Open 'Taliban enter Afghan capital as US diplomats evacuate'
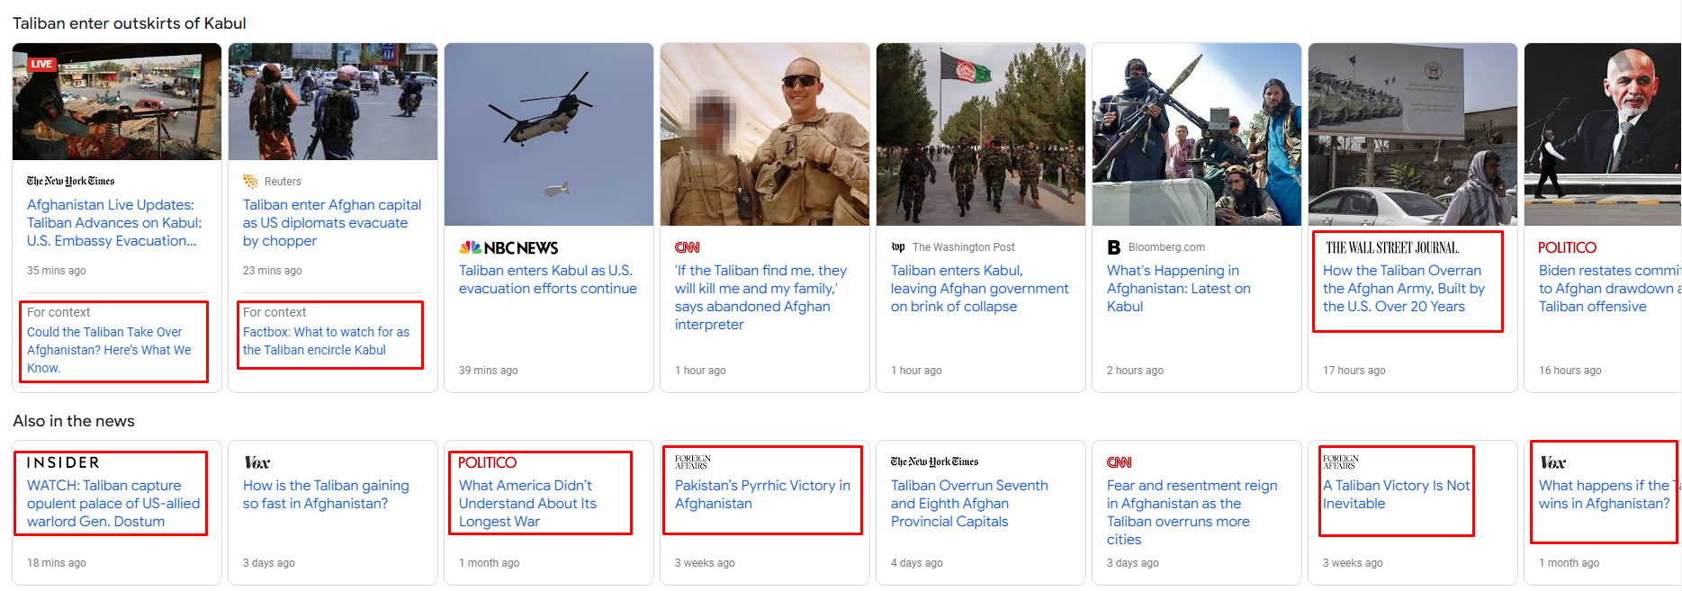Viewport: 1682px width, 591px height. tap(332, 223)
